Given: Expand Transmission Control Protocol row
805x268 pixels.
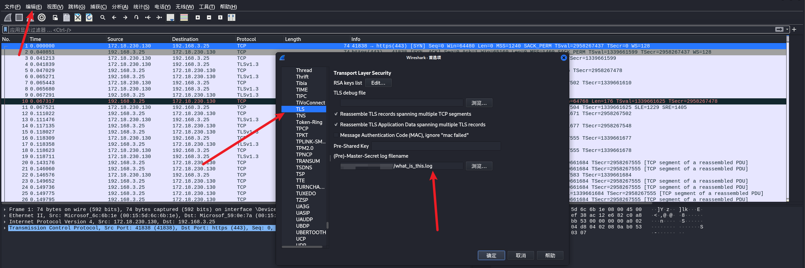Looking at the screenshot, I should (5, 228).
